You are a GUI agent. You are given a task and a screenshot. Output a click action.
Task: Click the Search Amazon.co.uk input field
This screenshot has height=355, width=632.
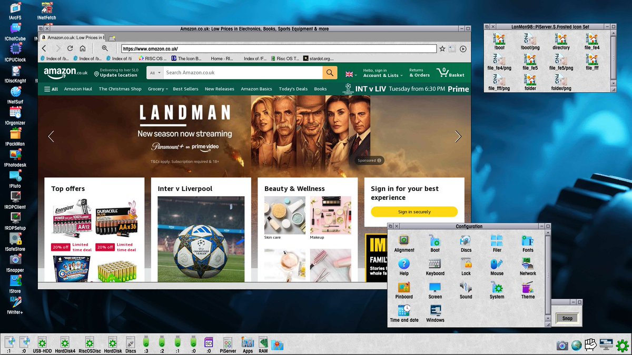click(x=243, y=73)
